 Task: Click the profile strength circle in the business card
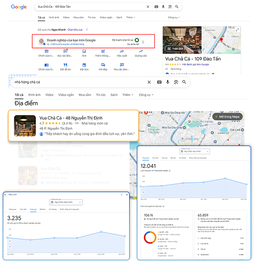point(137,40)
